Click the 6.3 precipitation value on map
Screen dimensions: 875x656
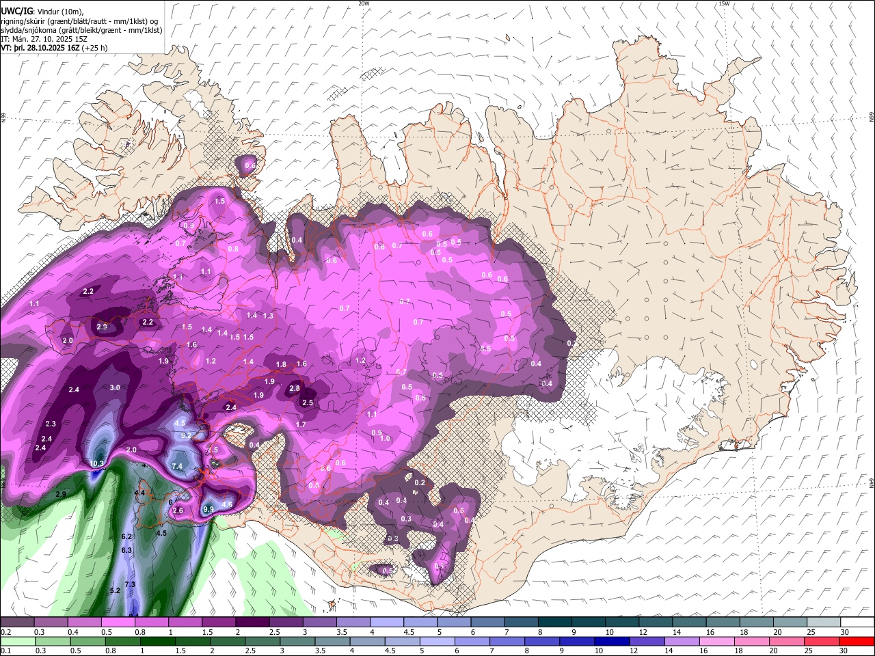tap(126, 550)
